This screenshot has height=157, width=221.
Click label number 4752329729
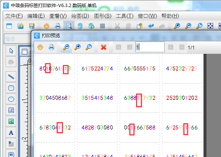[182, 69]
